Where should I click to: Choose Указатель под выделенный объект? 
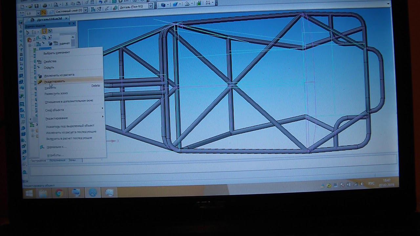pyautogui.click(x=70, y=126)
